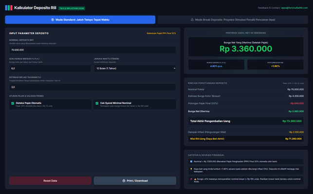Screen dimensions: 313x194
Task: Click the Print / Download button
Action: [135, 181]
